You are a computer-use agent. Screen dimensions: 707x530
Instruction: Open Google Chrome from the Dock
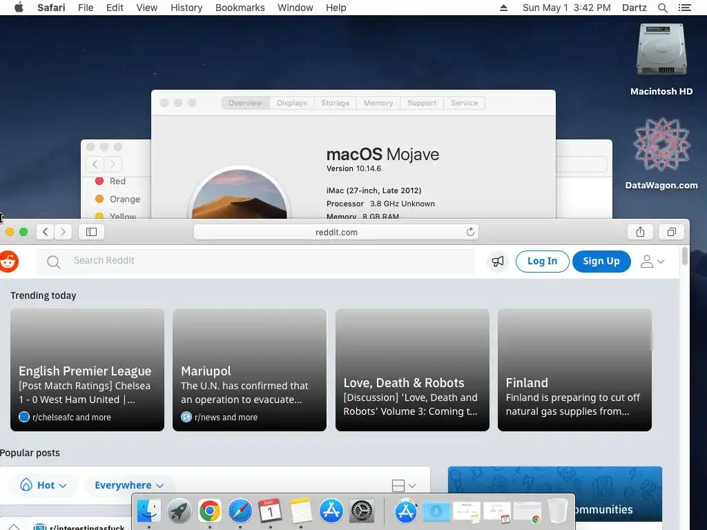[x=210, y=511]
